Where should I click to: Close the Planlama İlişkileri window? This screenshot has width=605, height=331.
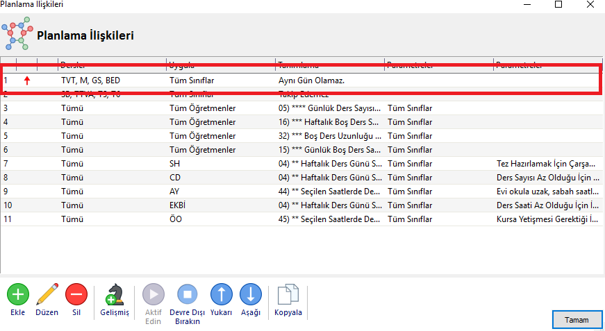point(590,5)
